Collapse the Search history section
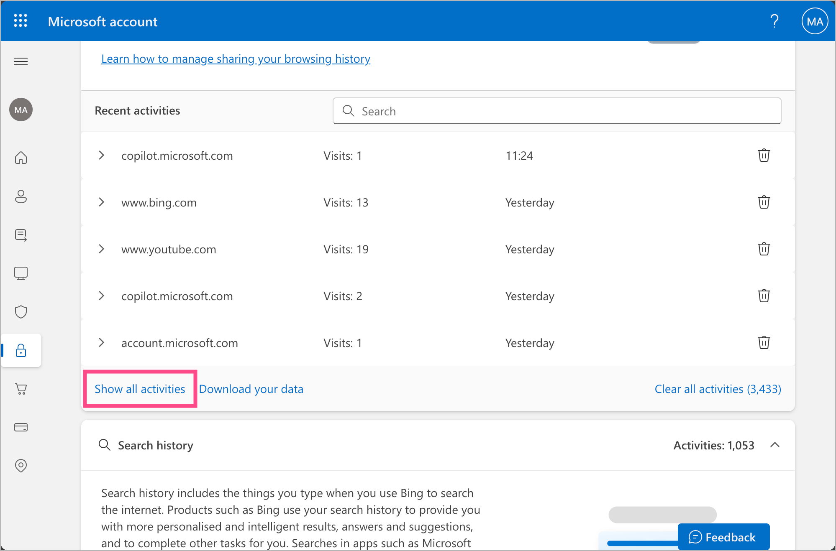 click(x=774, y=445)
